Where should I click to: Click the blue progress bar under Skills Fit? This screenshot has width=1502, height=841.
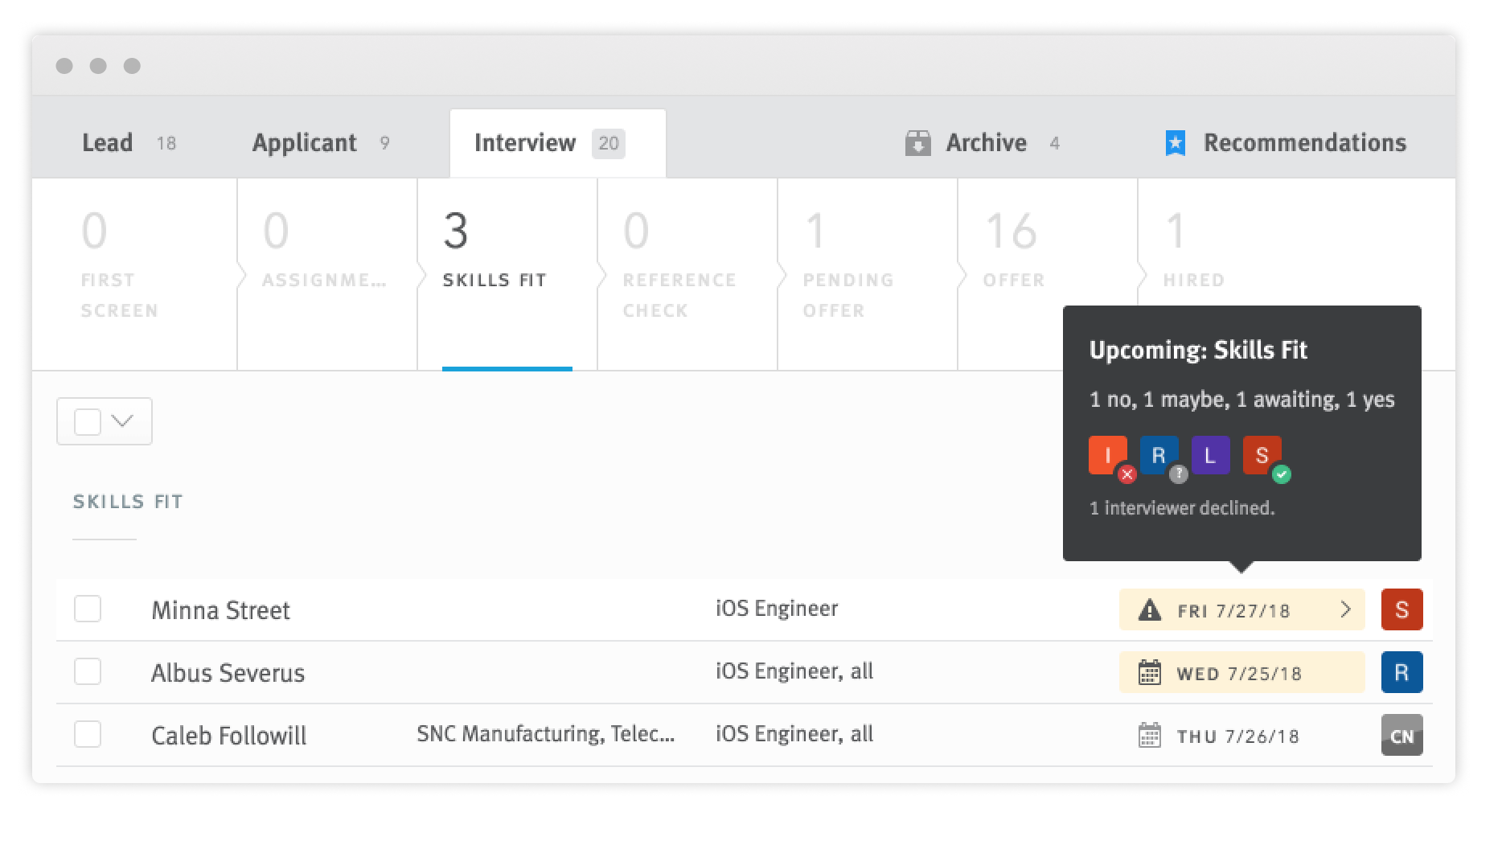coord(508,369)
